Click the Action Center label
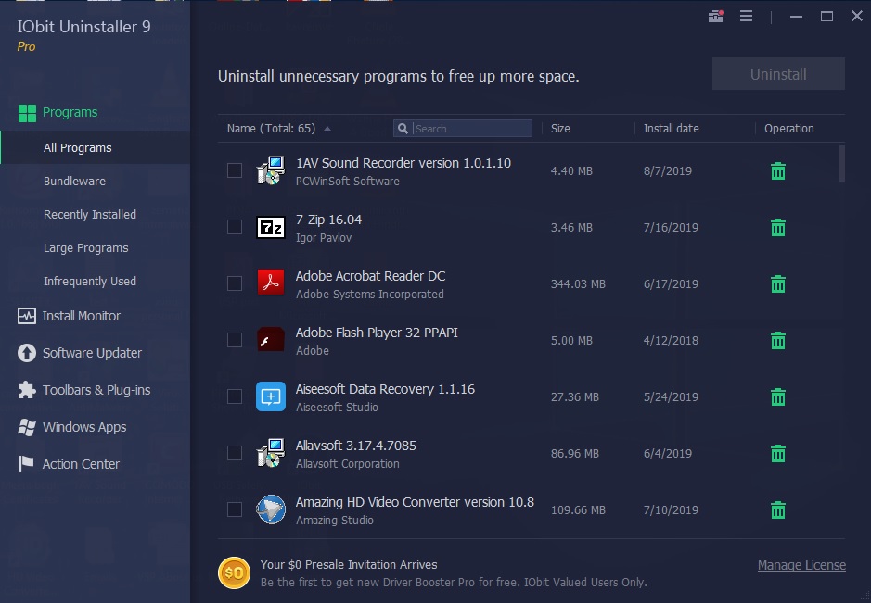 pos(81,464)
